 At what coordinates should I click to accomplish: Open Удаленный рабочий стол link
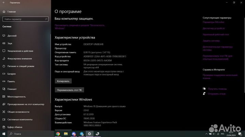click(216, 35)
